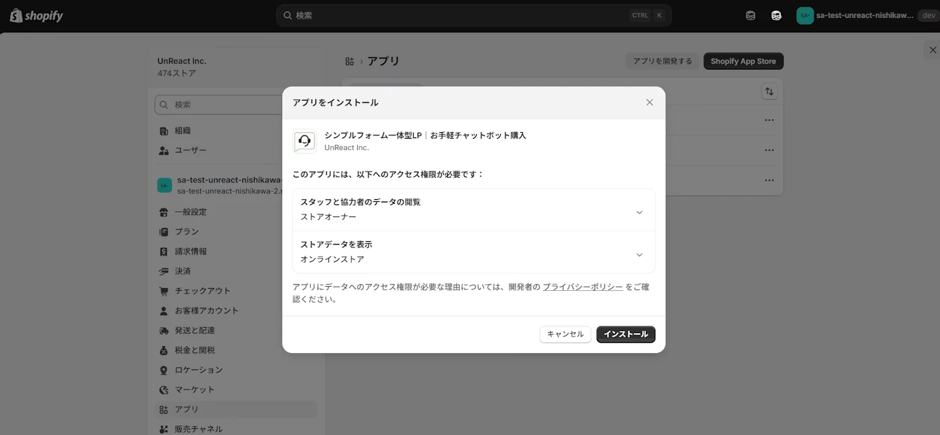Open the プライバシーポリシー link

tap(582, 287)
